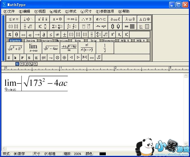Open the 样式 (Style) menu
Image resolution: width=190 pixels, height=157 pixels.
71,11
